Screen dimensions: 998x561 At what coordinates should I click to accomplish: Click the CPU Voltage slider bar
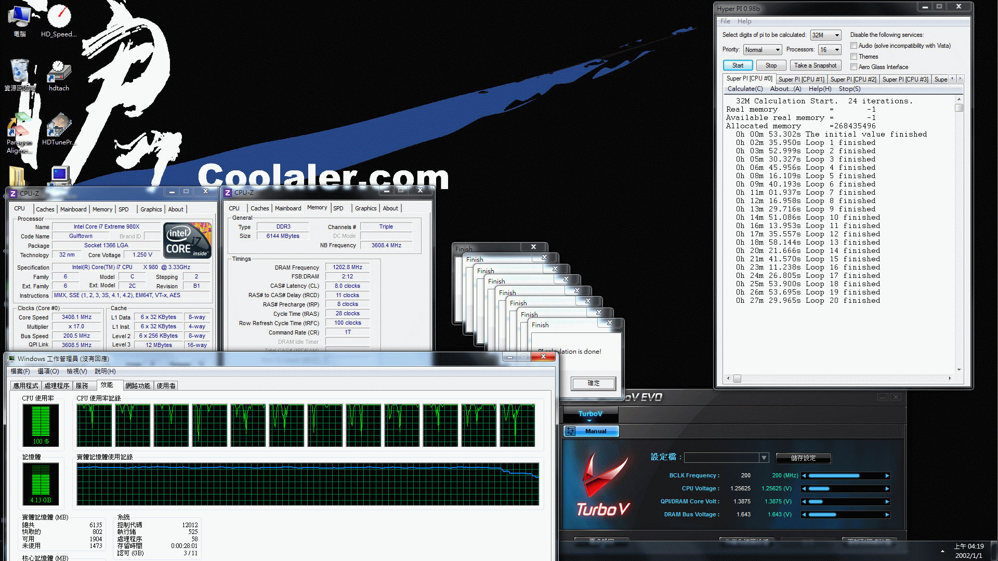pos(846,489)
